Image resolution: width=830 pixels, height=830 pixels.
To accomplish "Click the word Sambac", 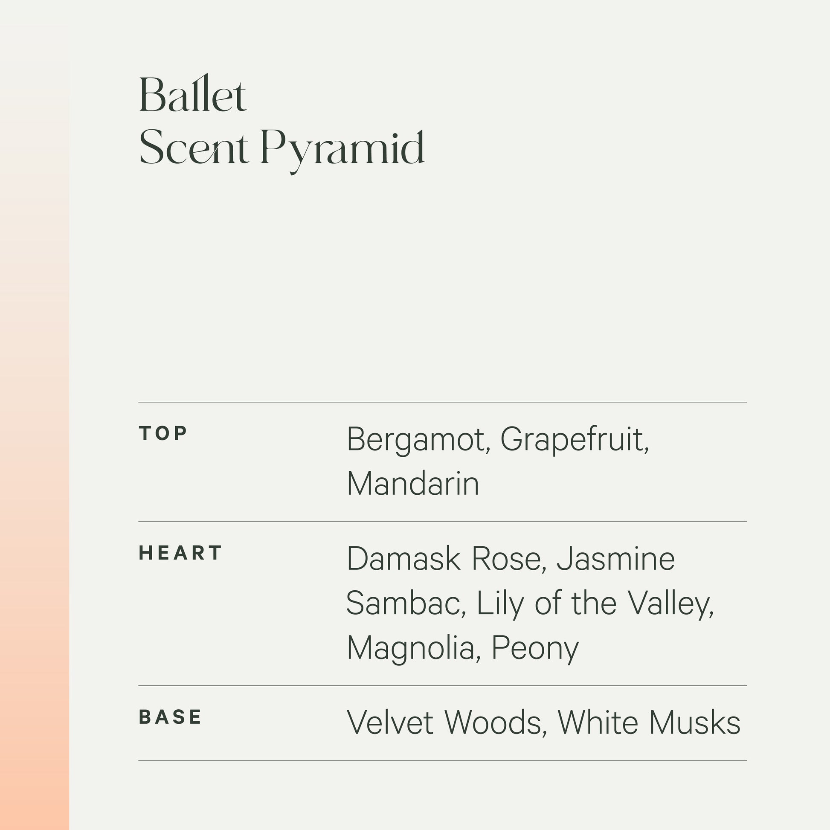I will pos(405,603).
